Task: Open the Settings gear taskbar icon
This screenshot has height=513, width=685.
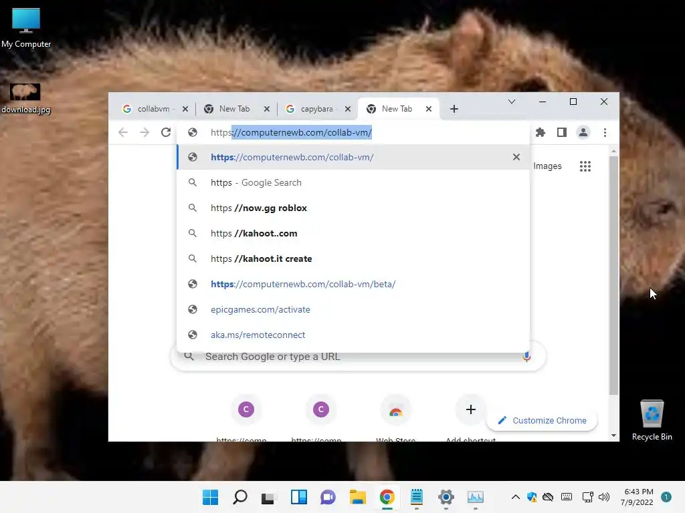Action: pyautogui.click(x=446, y=497)
